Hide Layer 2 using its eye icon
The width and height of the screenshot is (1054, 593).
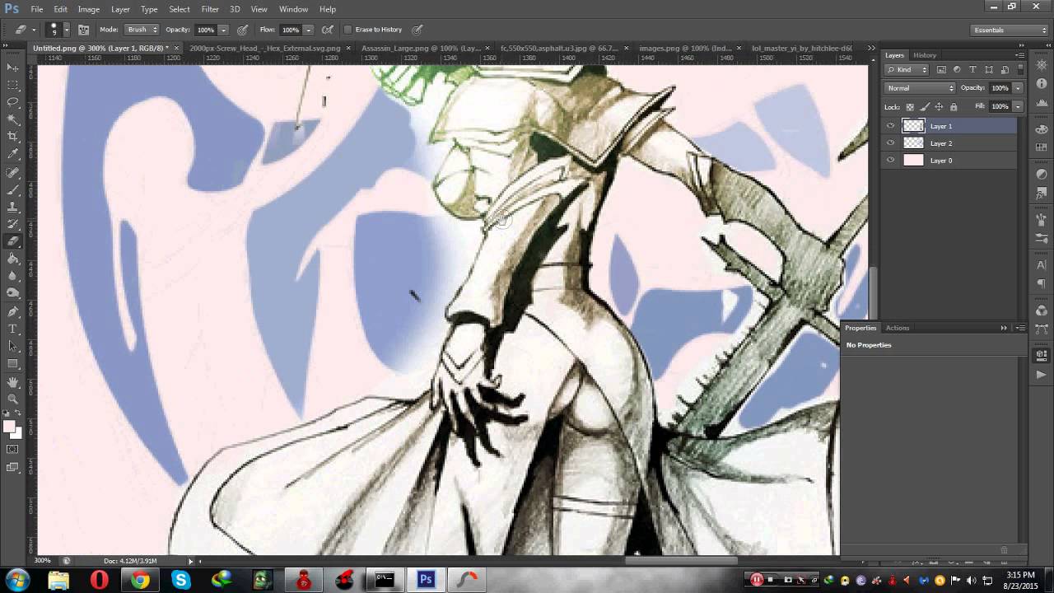pos(890,143)
